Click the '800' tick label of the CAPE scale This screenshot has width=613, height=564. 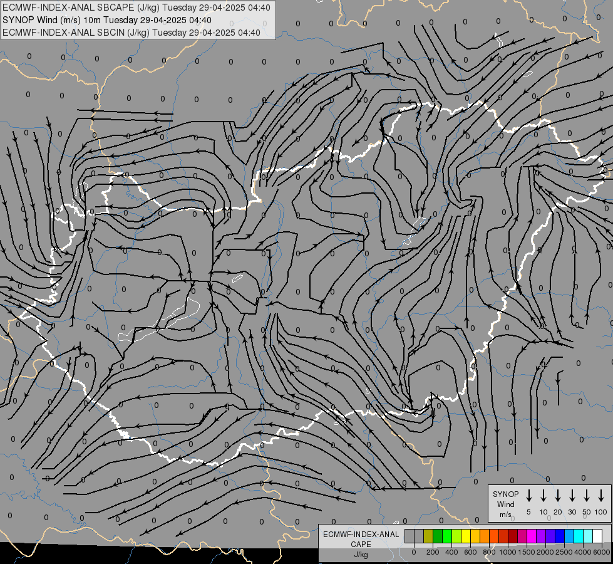pyautogui.click(x=489, y=552)
